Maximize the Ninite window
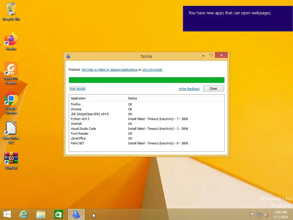Screen dimensions: 293x220 [x=211, y=55]
